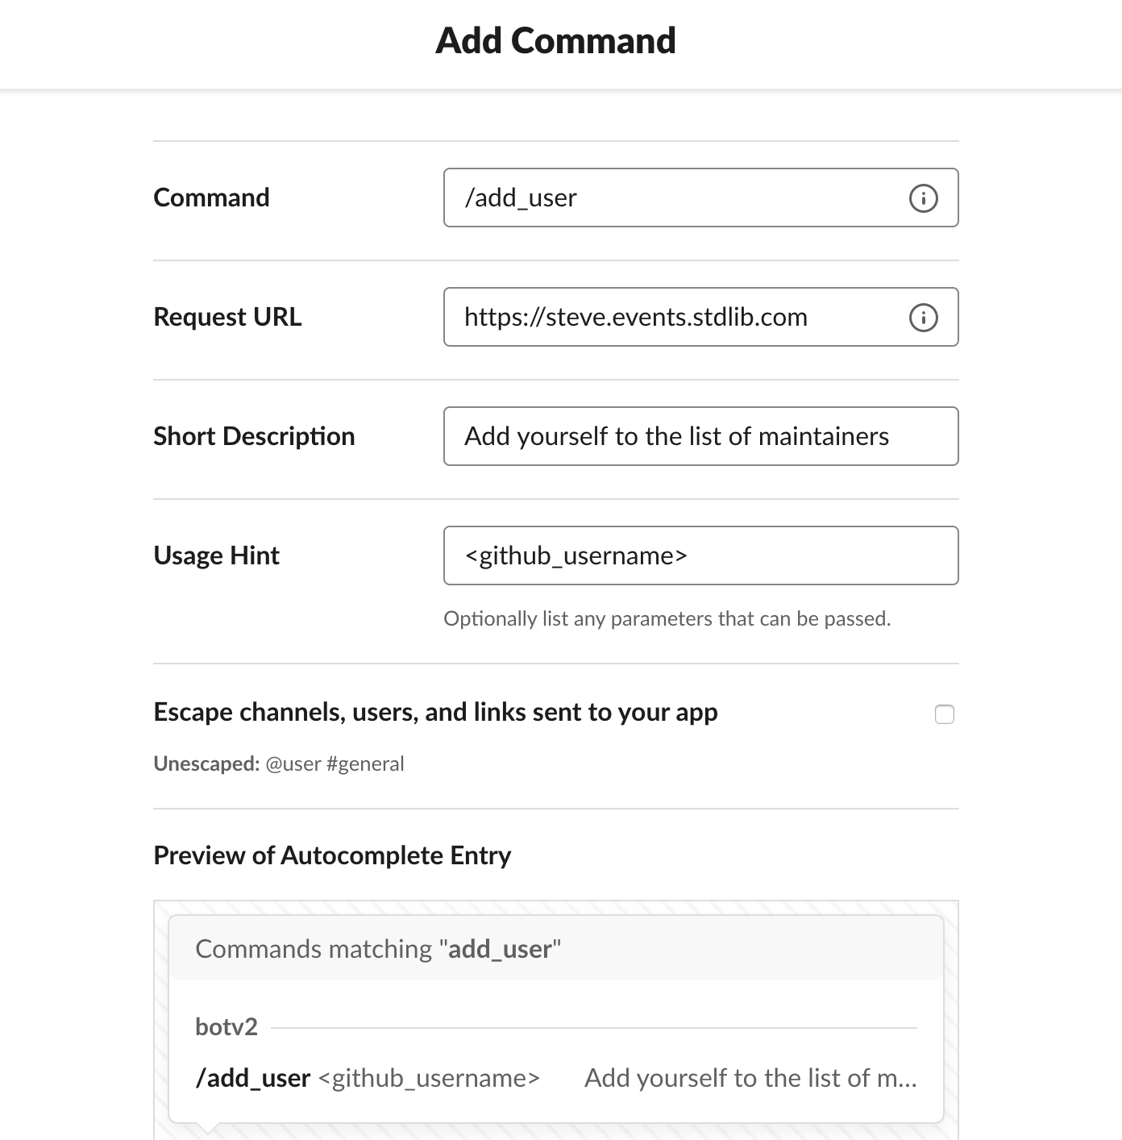Click the "Short Description" label
Screen dimensions: 1122x1140
(254, 436)
